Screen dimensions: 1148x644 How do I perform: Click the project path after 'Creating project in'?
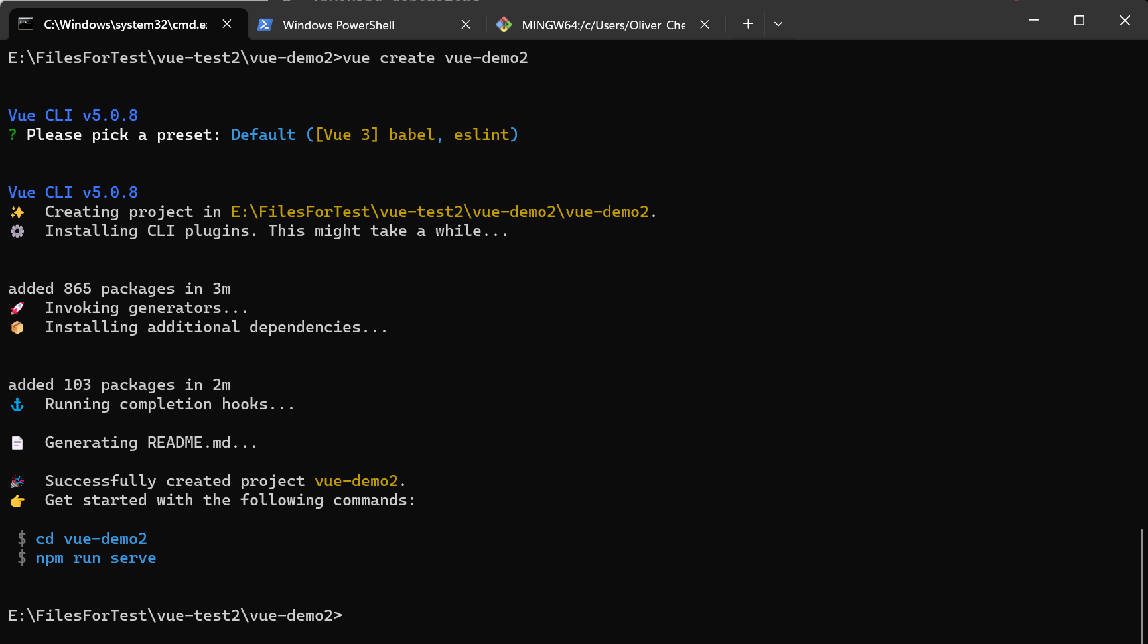[x=440, y=212]
